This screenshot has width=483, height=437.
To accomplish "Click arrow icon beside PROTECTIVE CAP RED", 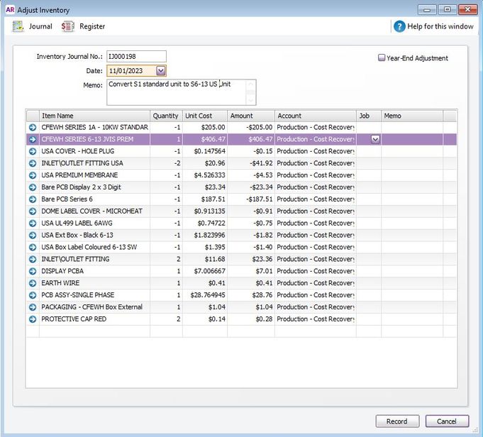I will pos(33,319).
